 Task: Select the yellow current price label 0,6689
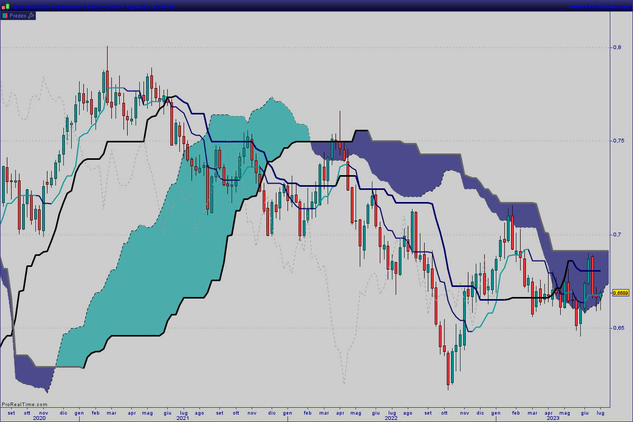pyautogui.click(x=620, y=293)
